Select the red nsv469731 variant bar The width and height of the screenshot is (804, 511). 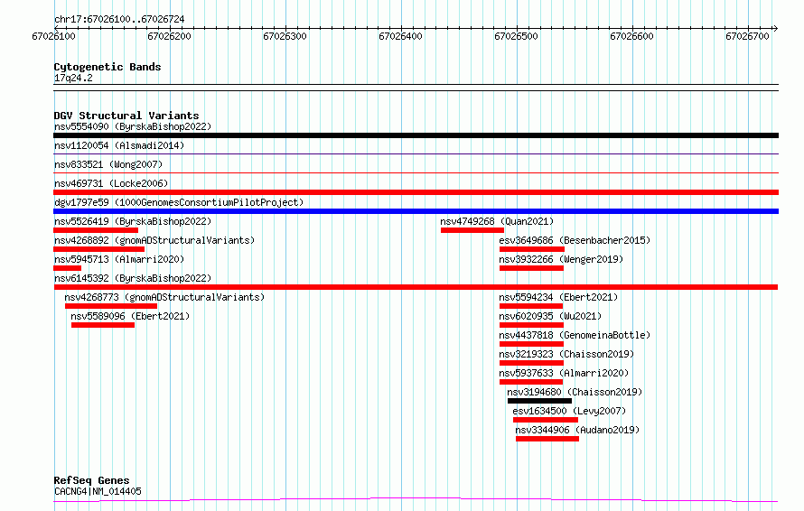coord(416,192)
